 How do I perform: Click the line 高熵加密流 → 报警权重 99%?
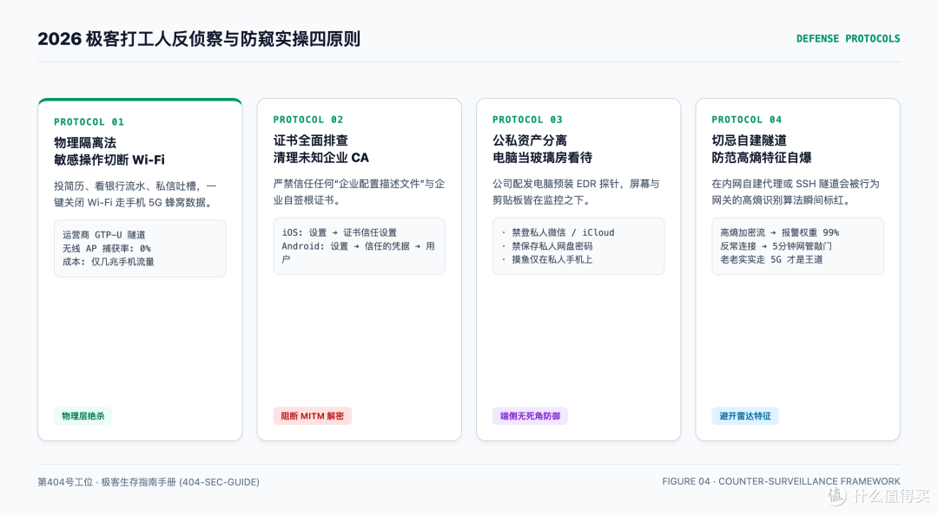pyautogui.click(x=779, y=232)
